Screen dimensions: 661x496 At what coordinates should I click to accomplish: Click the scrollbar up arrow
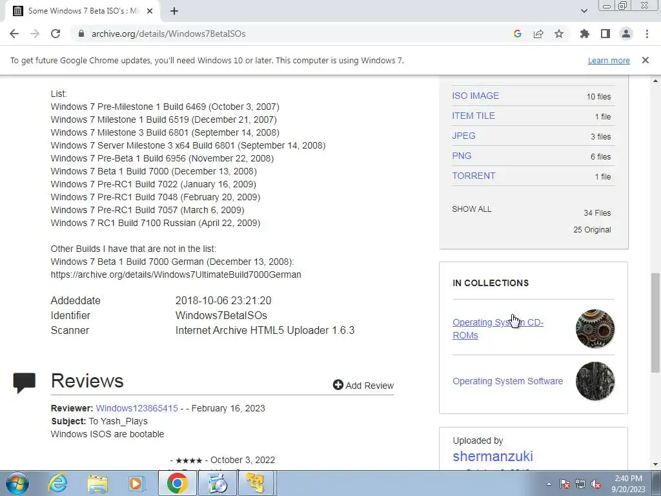click(x=655, y=81)
